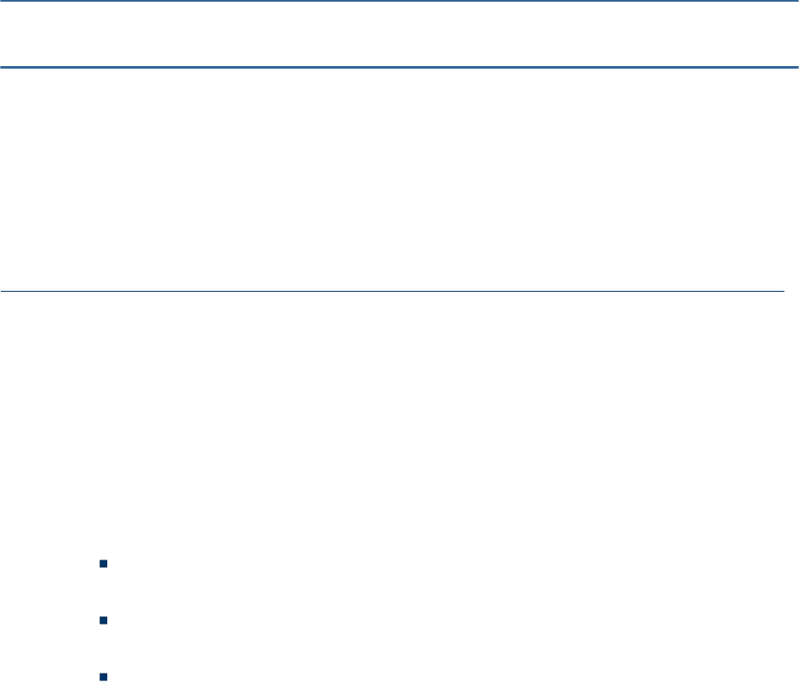This screenshot has height=683, width=799.
Task: Click the gap after the thin divider's end
Action: [x=792, y=292]
